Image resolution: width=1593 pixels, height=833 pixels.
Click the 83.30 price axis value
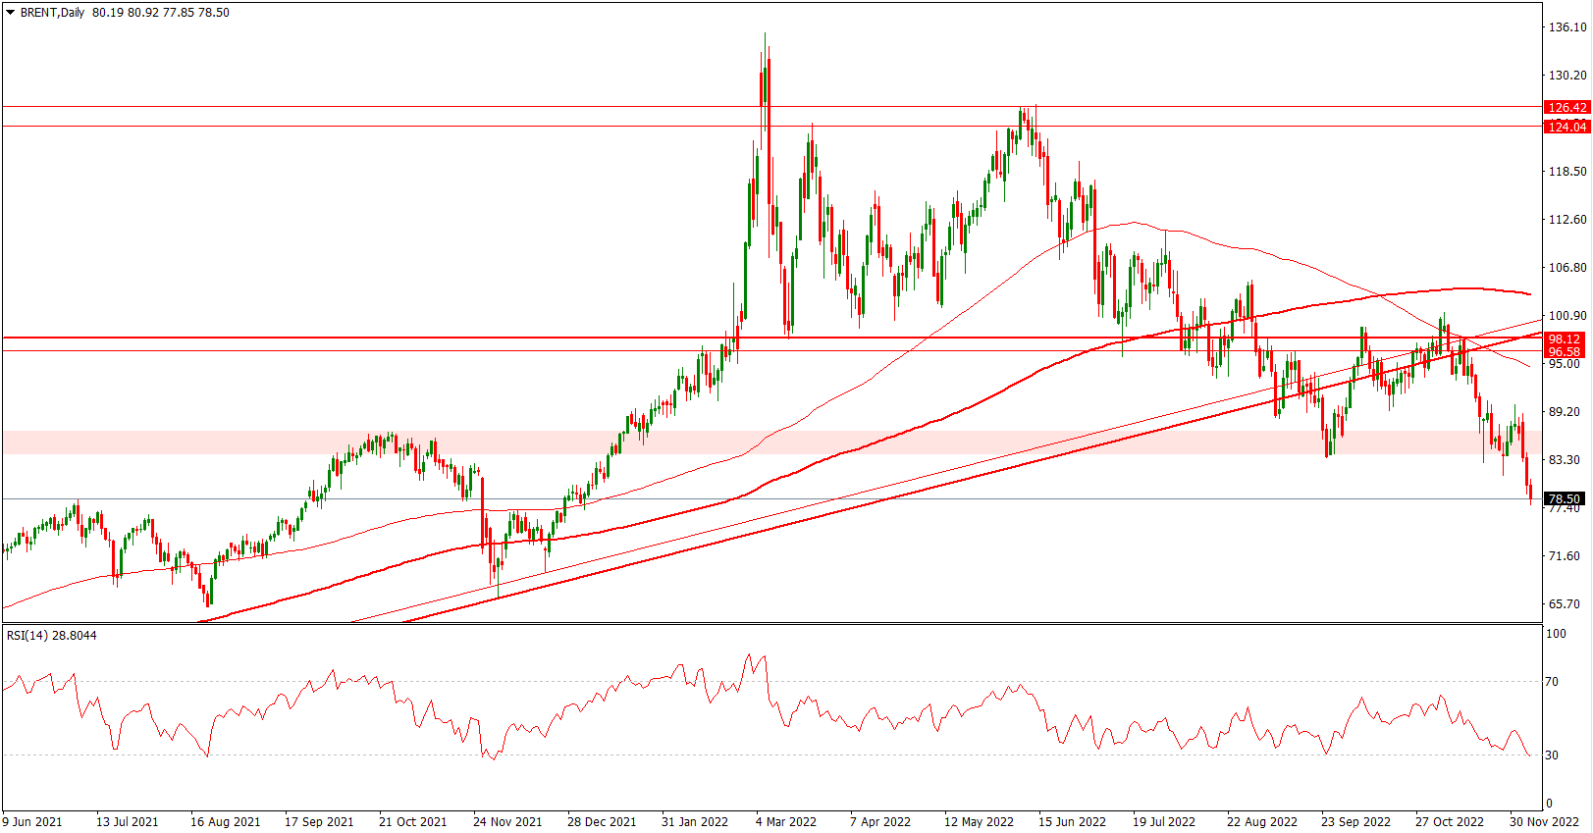[x=1565, y=459]
